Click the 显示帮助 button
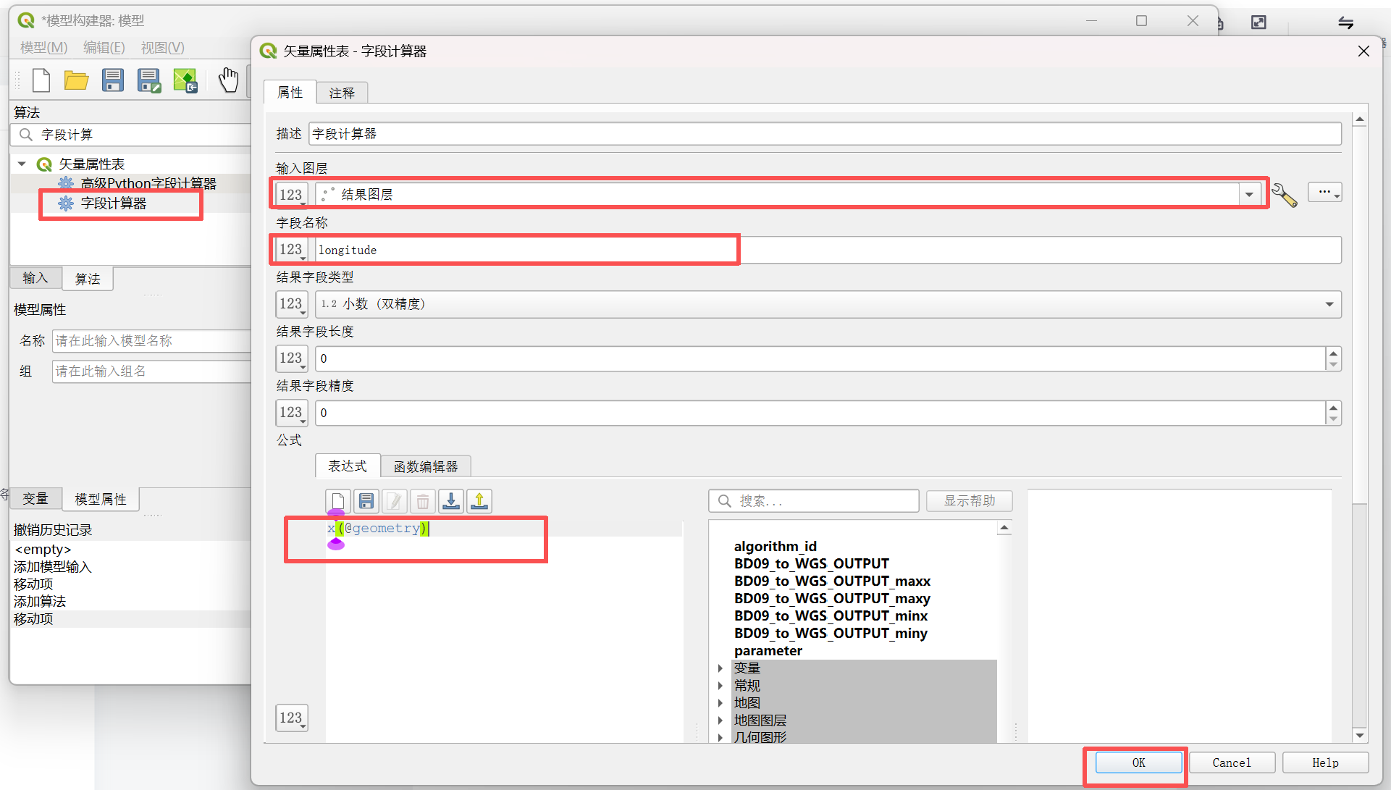Screen dimensions: 1391x790 [x=969, y=501]
